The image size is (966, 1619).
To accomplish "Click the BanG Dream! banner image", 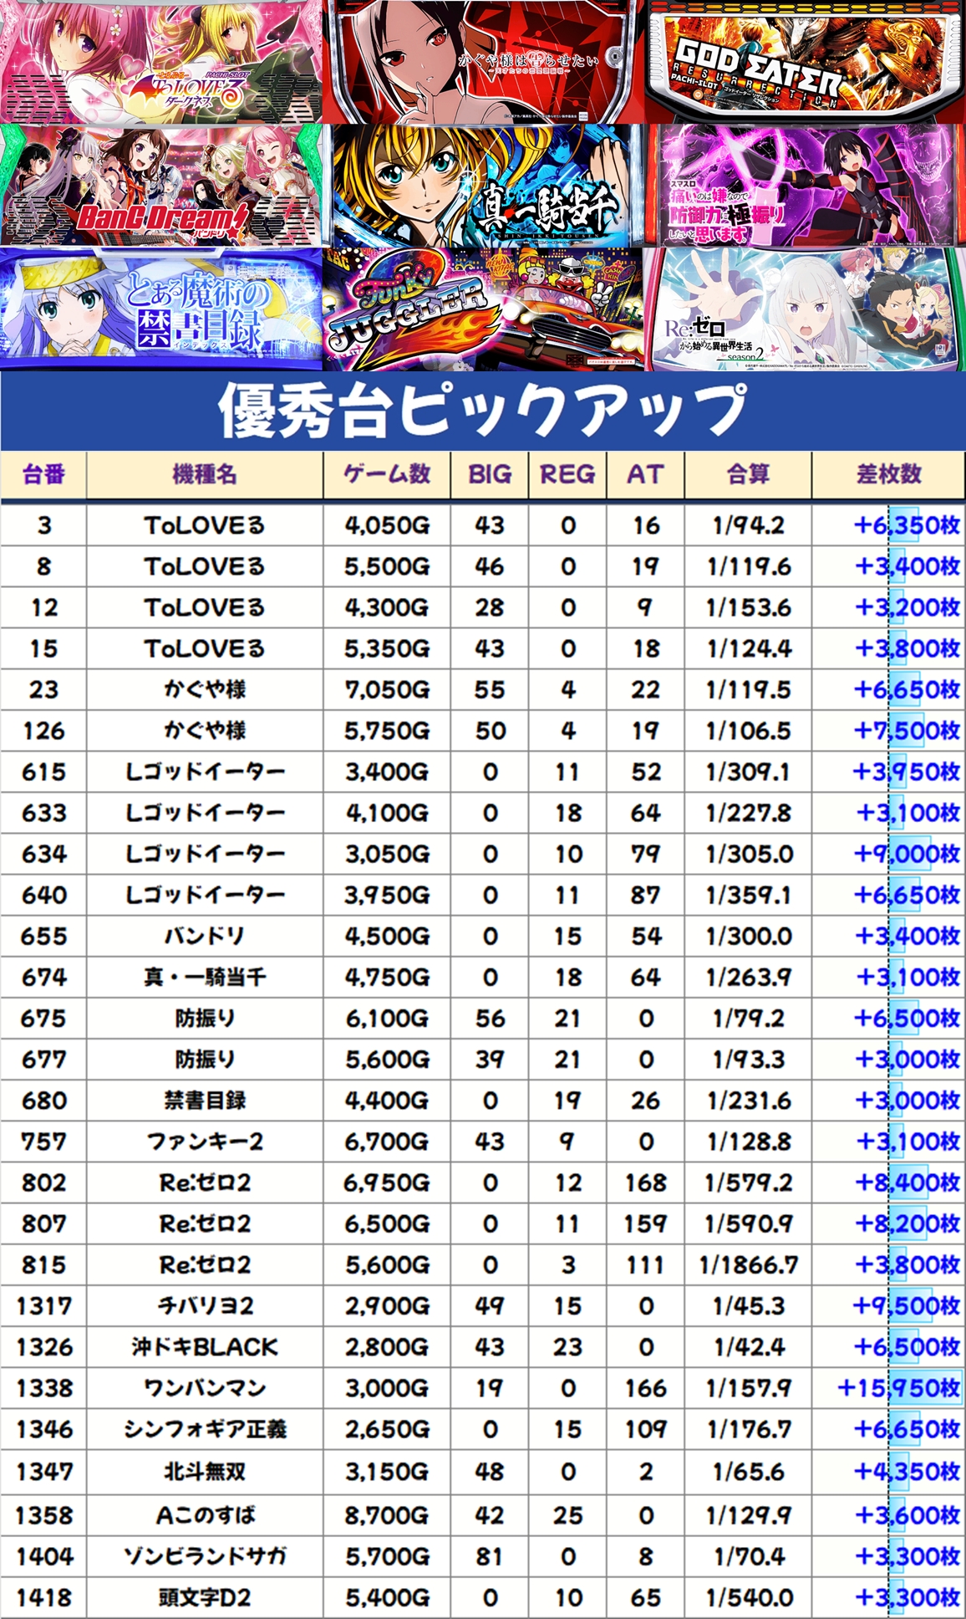I will tap(160, 186).
